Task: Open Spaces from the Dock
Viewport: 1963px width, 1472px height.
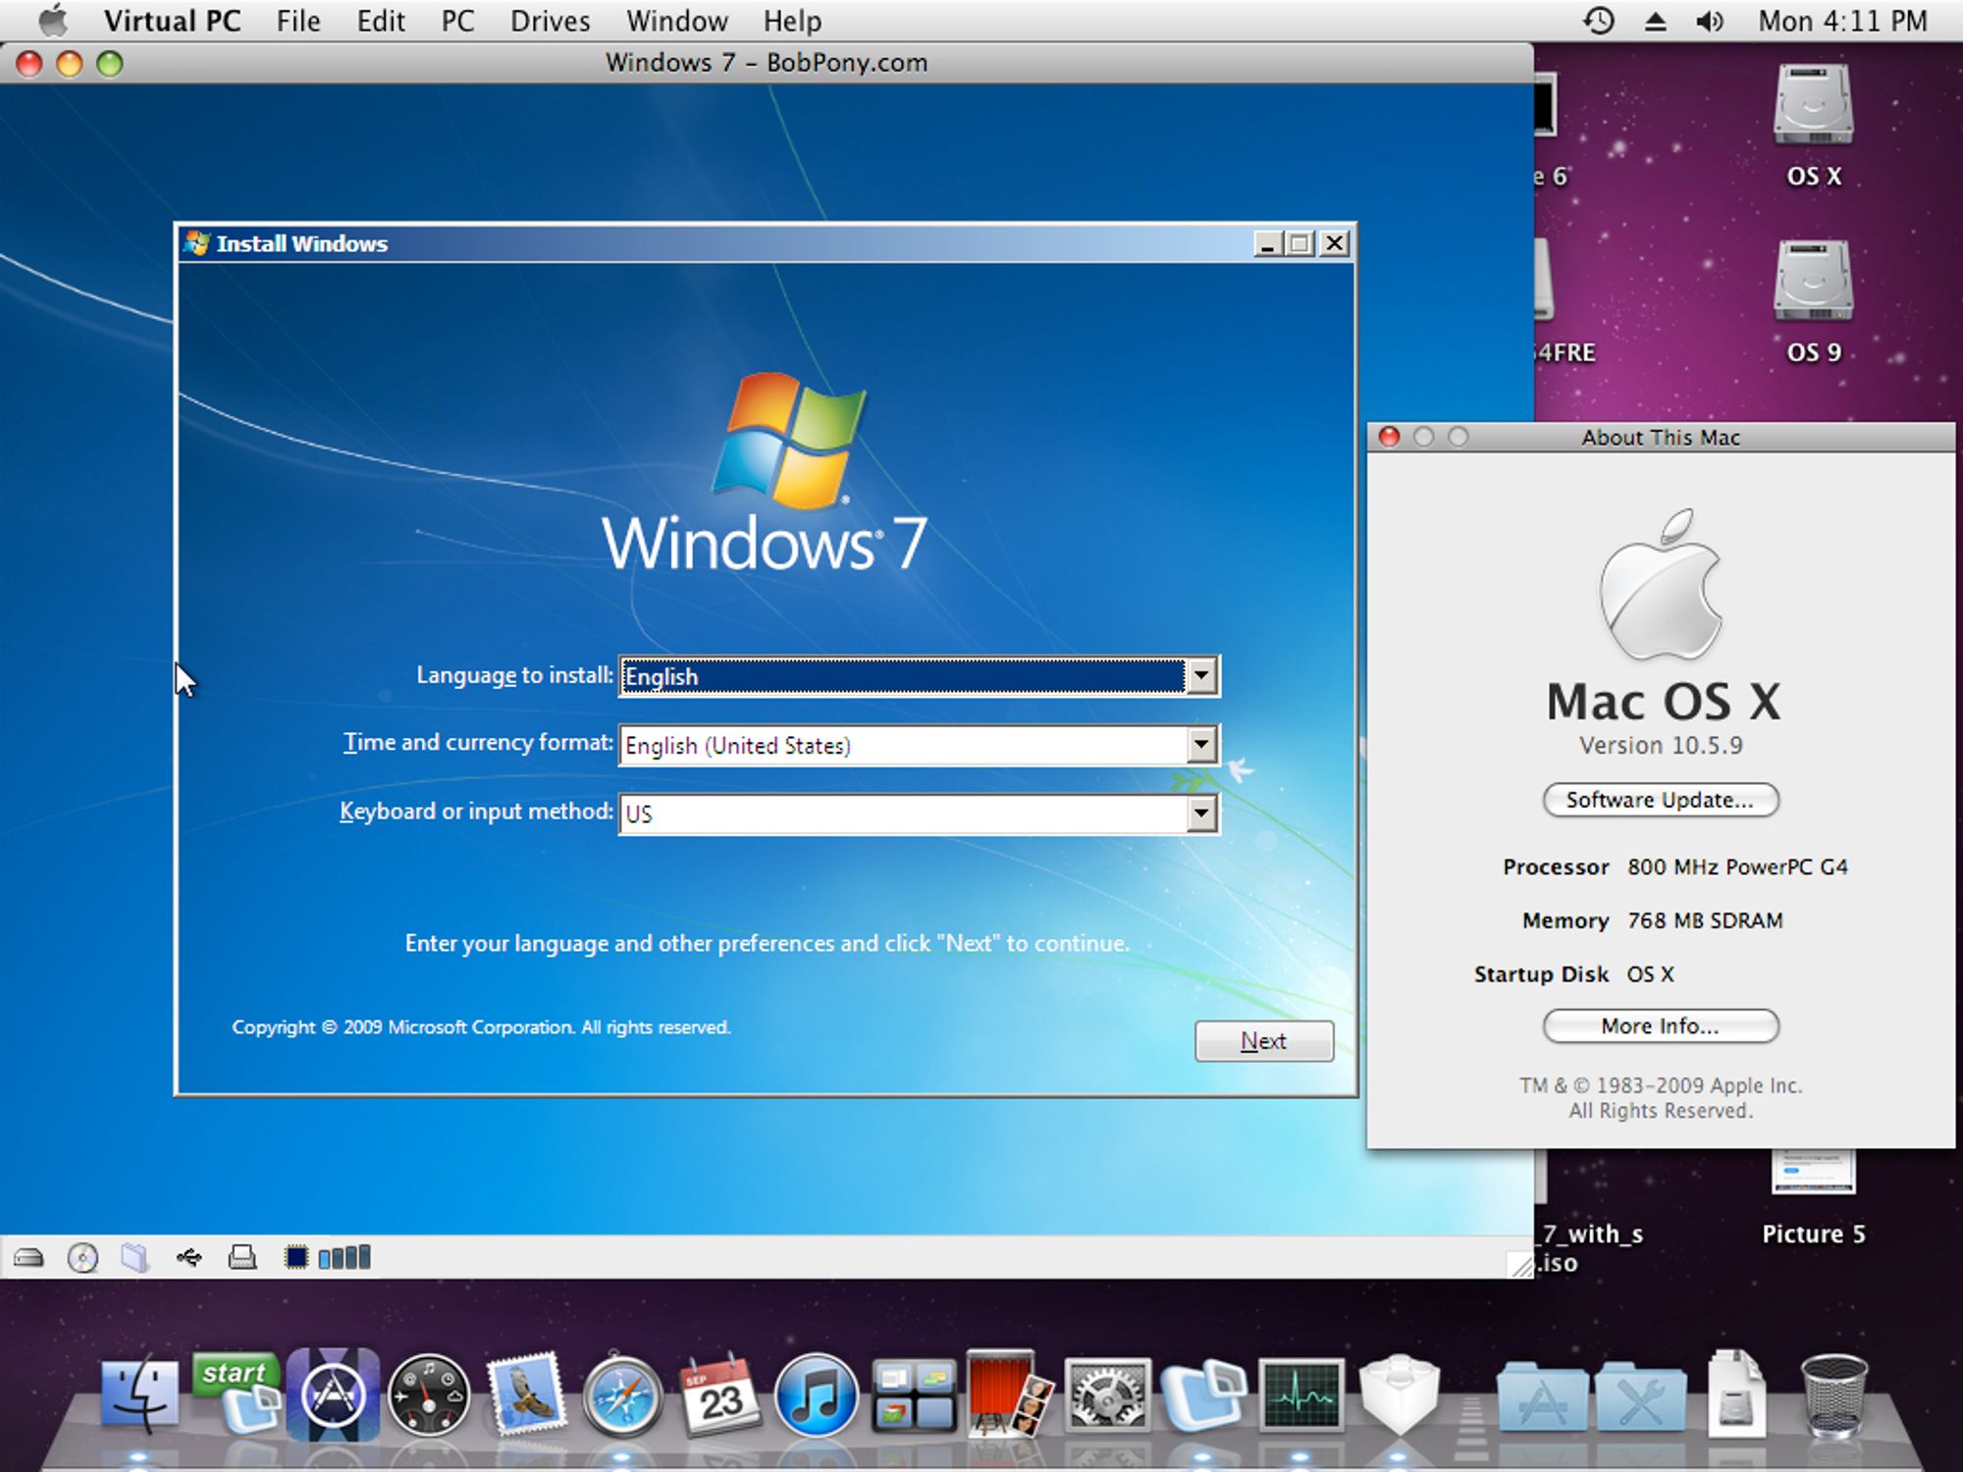Action: pyautogui.click(x=913, y=1397)
